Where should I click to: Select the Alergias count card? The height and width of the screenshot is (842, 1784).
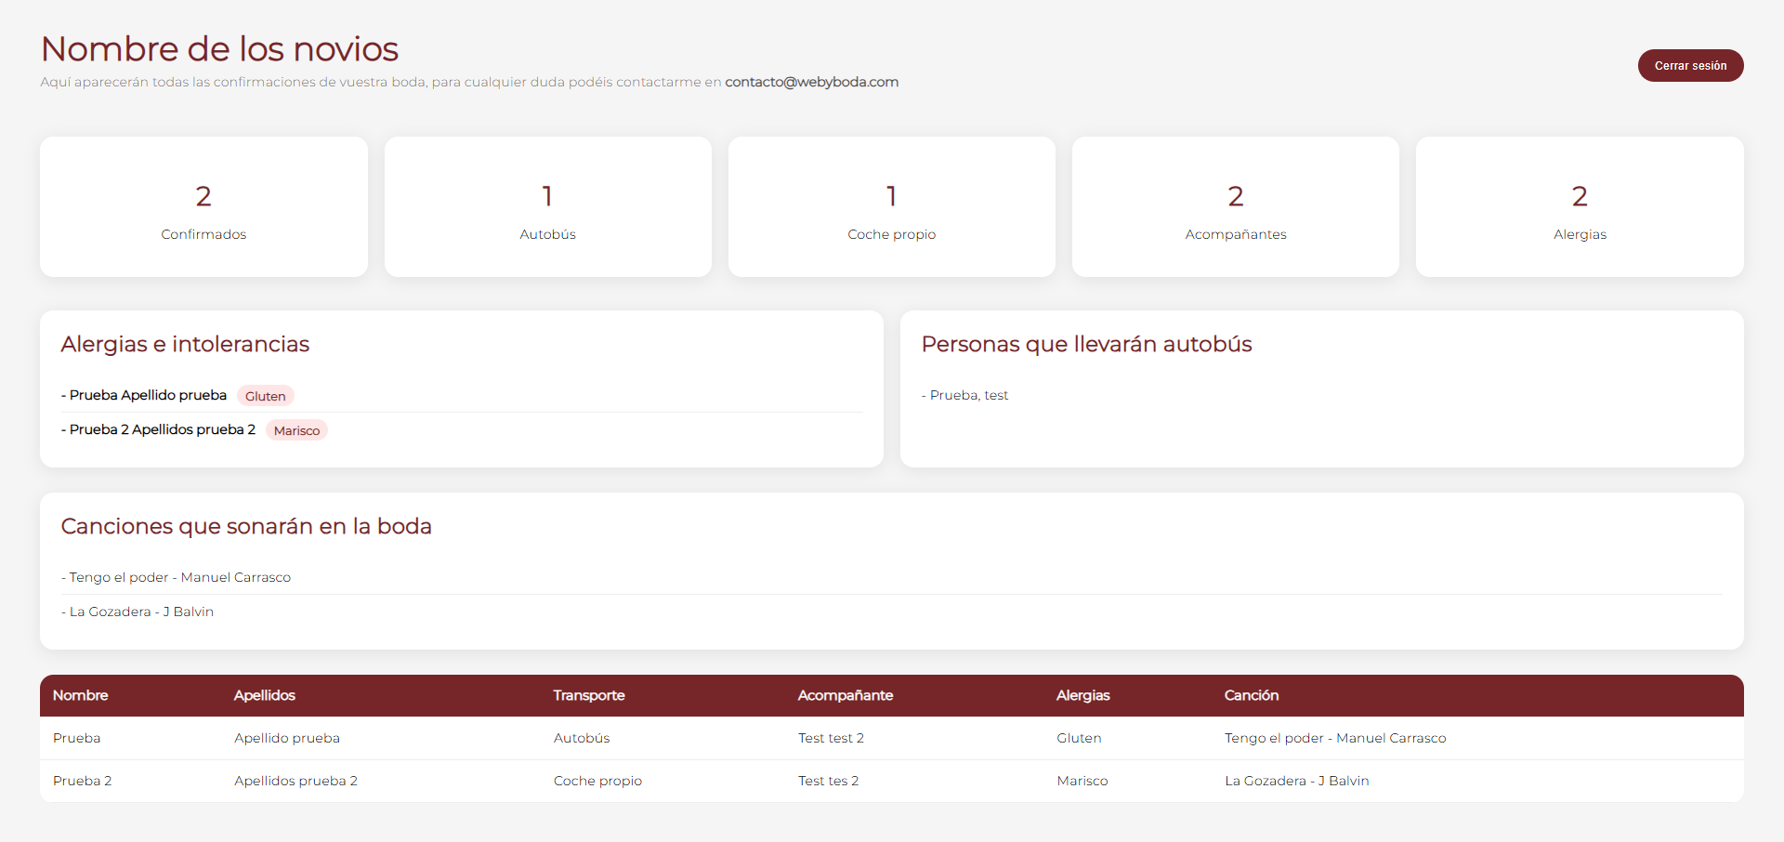[1580, 206]
